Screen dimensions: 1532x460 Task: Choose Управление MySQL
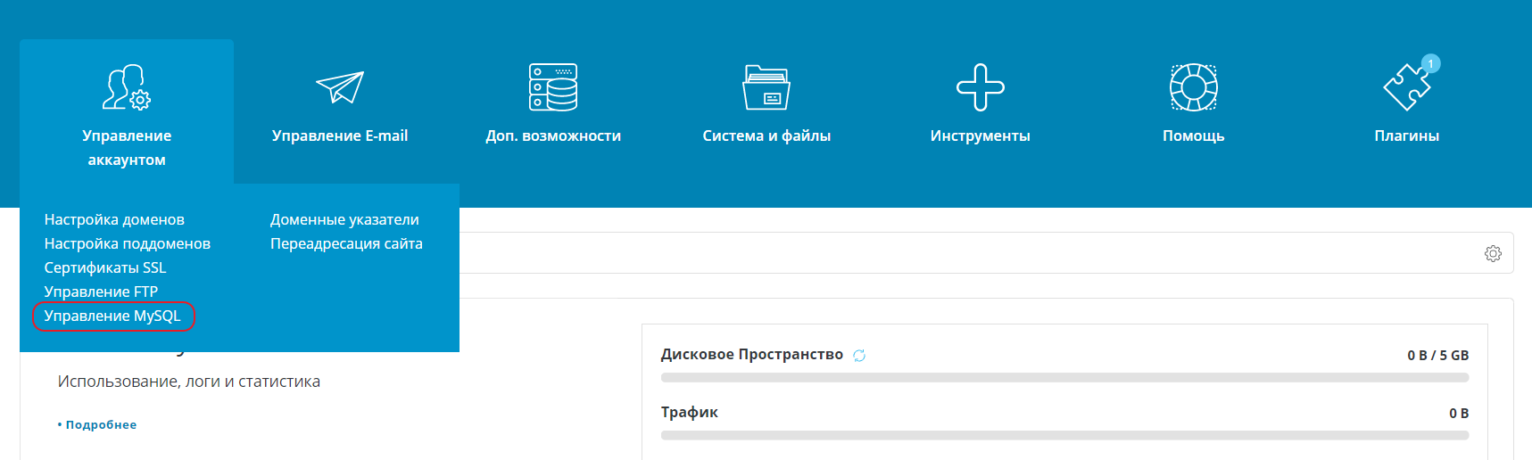[x=112, y=316]
